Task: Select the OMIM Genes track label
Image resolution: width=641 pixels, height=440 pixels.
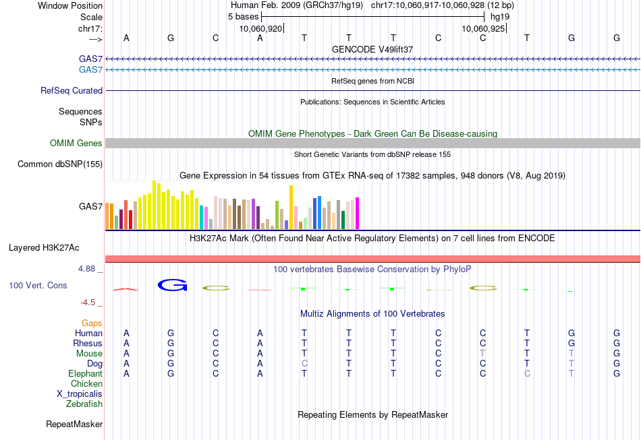Action: (76, 143)
